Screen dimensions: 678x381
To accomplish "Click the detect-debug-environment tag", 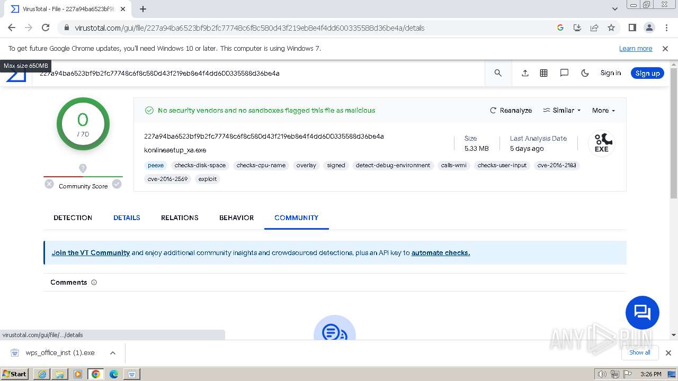I will coord(393,165).
